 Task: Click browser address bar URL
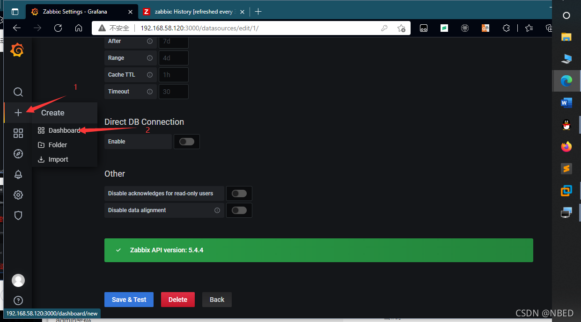(x=199, y=28)
